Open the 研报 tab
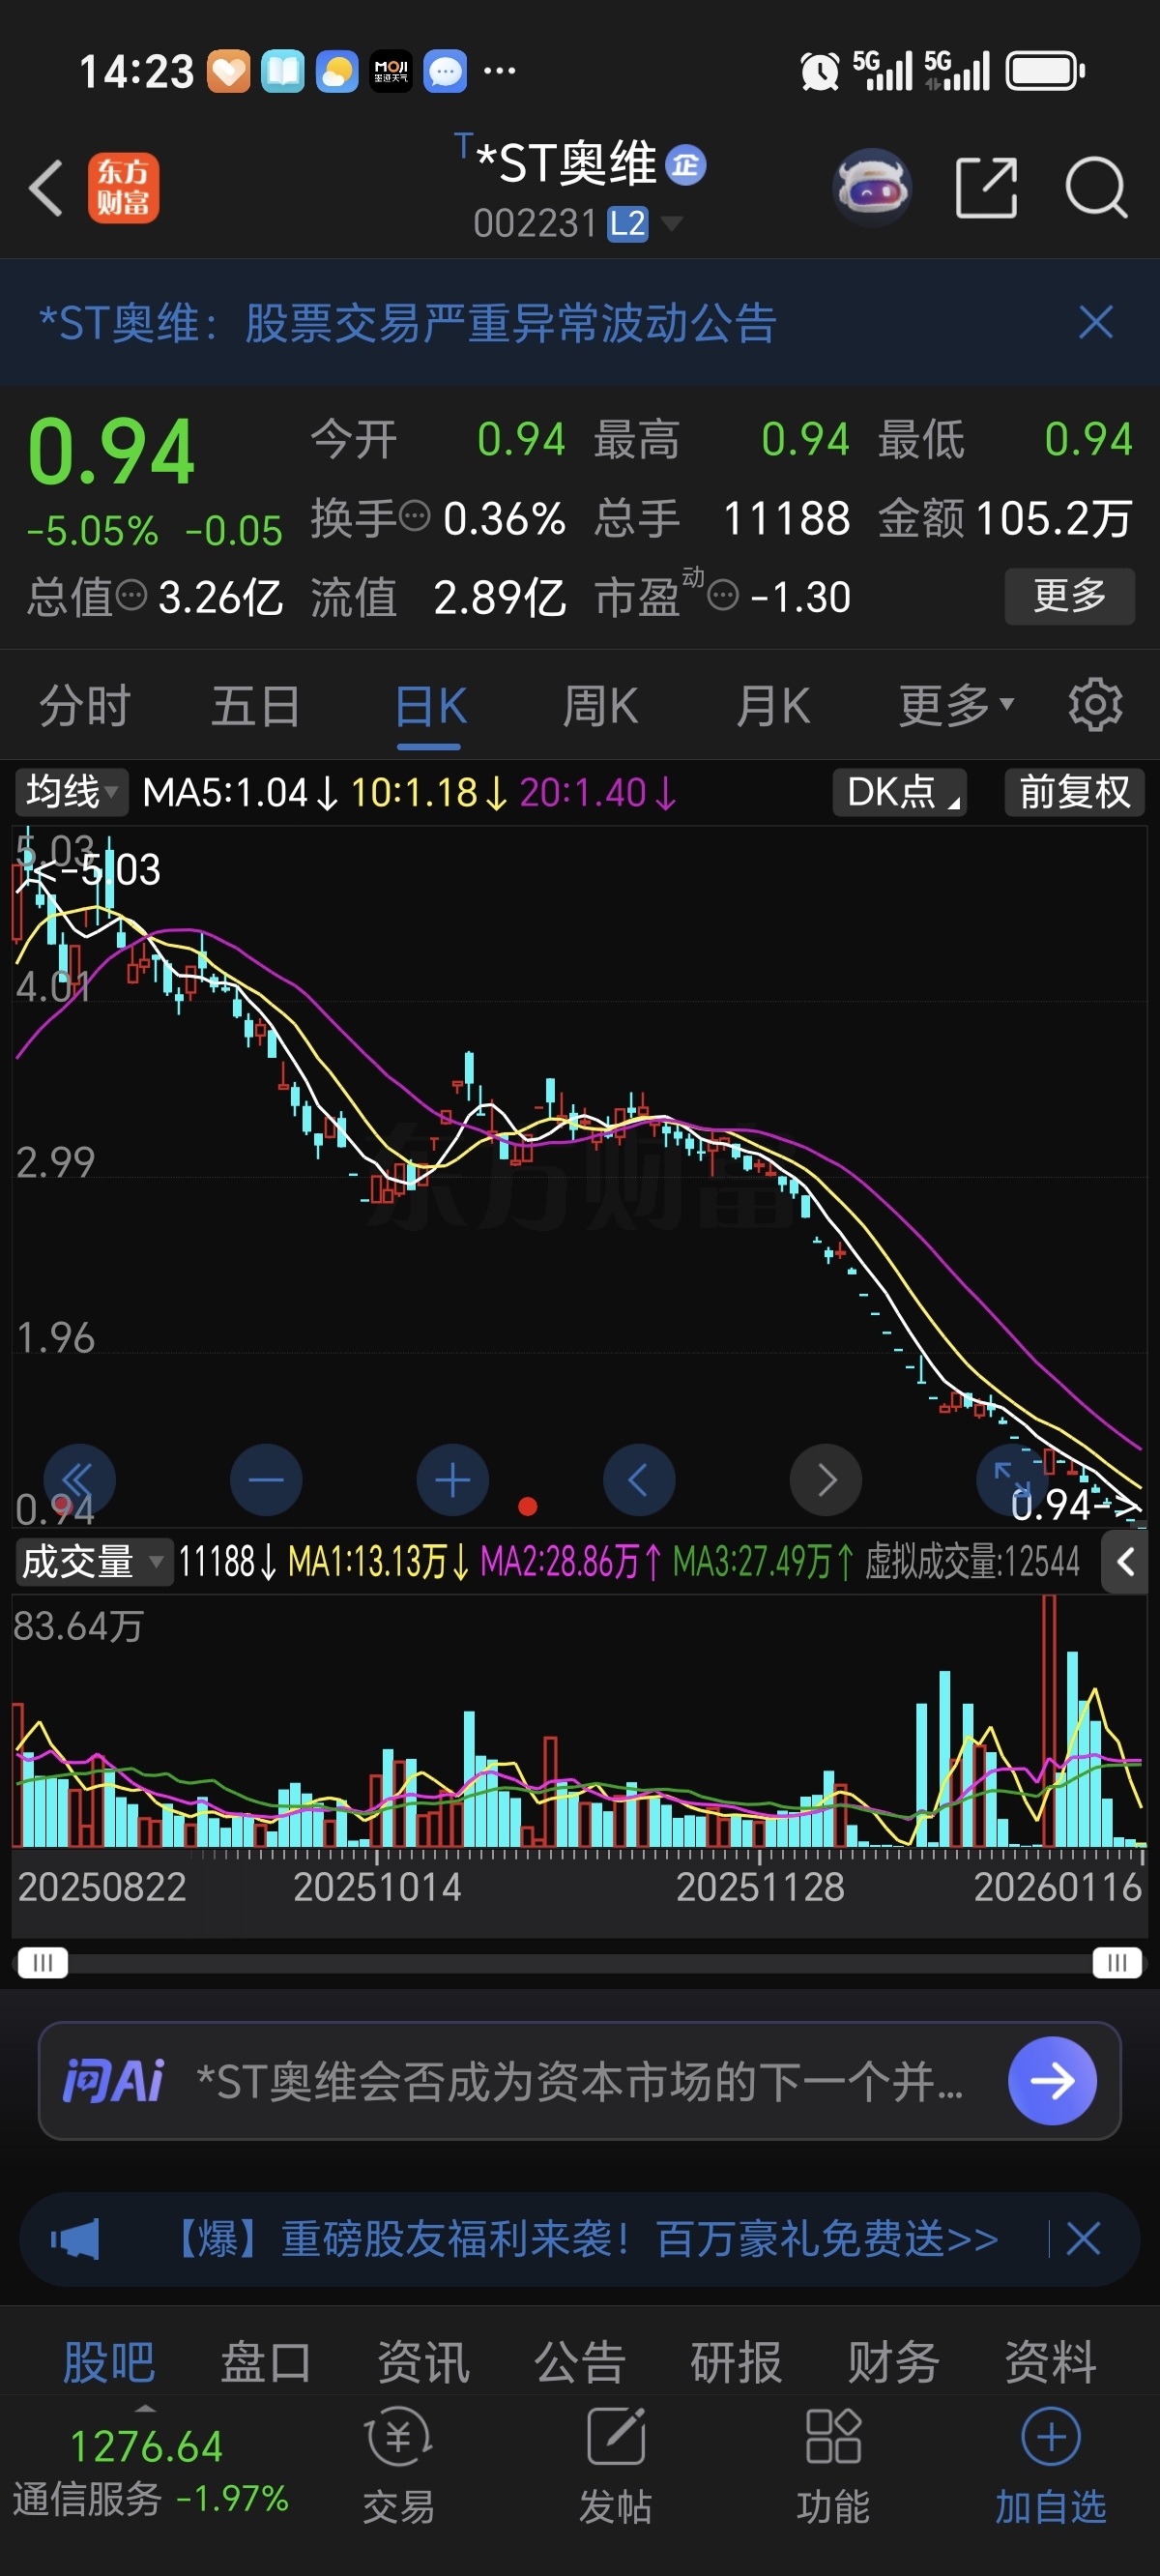The width and height of the screenshot is (1160, 2576). [x=737, y=2363]
